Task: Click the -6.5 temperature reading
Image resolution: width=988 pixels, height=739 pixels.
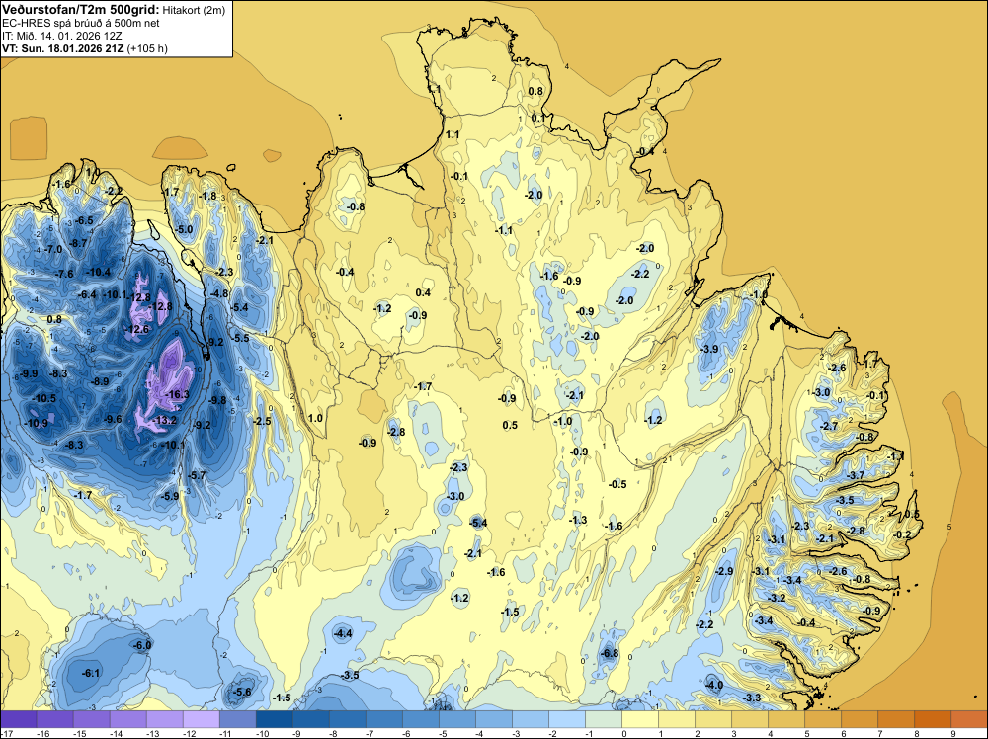Action: (84, 220)
